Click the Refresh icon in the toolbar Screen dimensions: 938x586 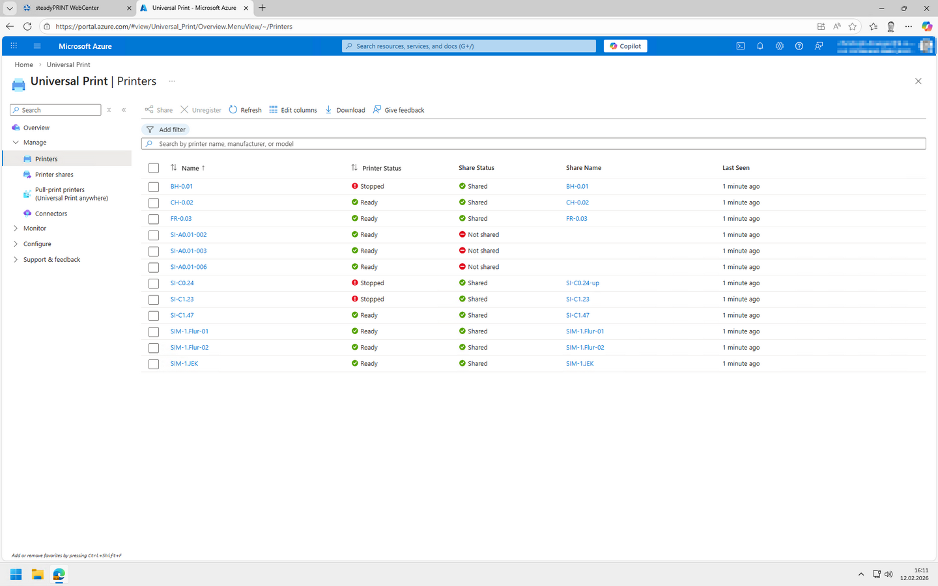coord(233,109)
